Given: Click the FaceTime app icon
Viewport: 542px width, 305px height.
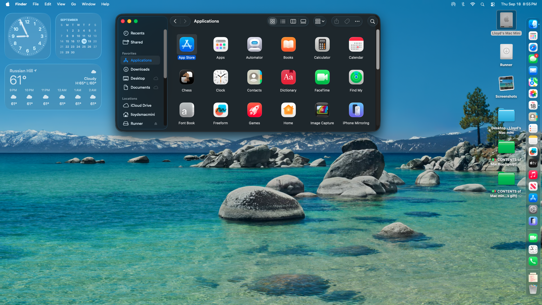Looking at the screenshot, I should (x=322, y=77).
